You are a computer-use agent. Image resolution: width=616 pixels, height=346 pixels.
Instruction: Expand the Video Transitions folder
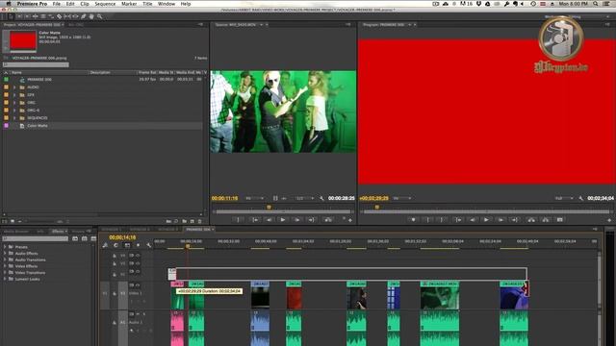point(5,273)
